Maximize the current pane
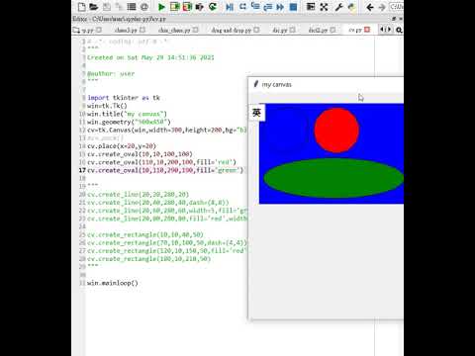 (311, 7)
